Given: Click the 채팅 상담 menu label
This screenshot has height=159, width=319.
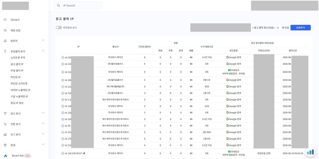Looking at the screenshot, I should click(15, 30).
